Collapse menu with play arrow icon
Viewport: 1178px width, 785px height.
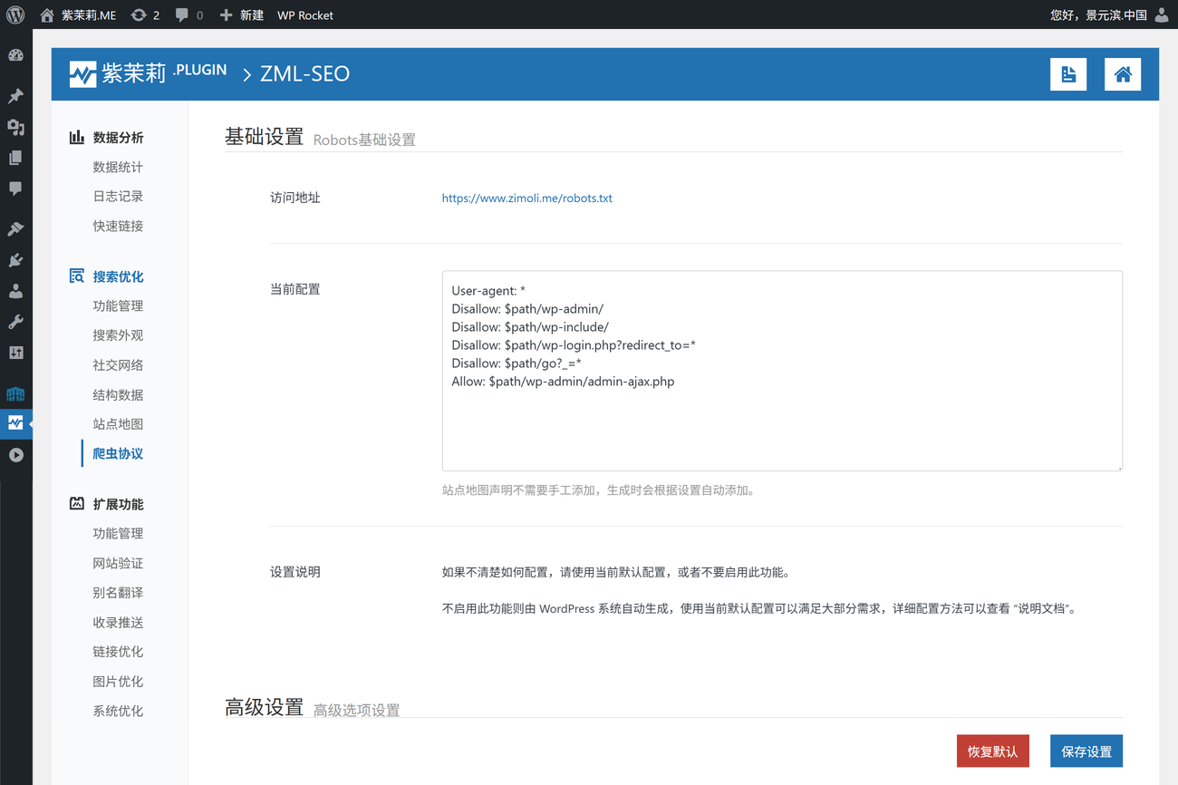(15, 455)
